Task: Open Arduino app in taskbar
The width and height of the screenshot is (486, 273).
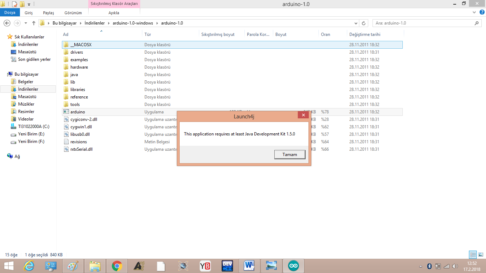Action: point(293,266)
